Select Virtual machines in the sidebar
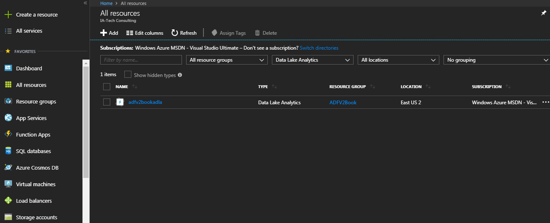Image resolution: width=550 pixels, height=223 pixels. [36, 184]
